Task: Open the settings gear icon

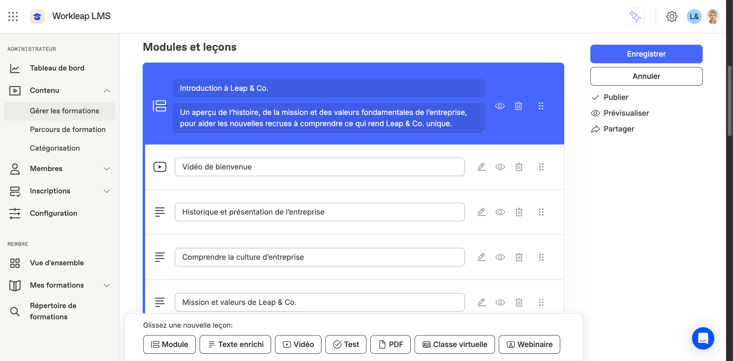Action: pos(671,17)
